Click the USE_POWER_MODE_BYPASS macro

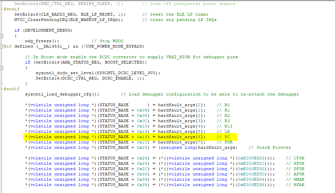[x=114, y=46]
